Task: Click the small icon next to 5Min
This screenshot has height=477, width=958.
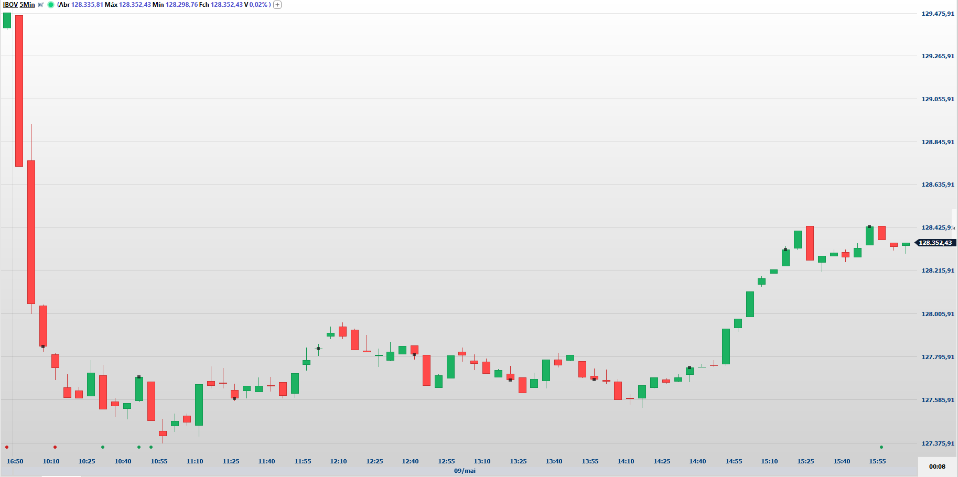Action: (41, 5)
